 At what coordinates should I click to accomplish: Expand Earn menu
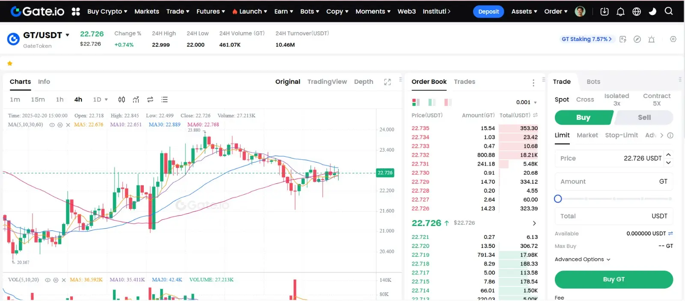coord(283,12)
